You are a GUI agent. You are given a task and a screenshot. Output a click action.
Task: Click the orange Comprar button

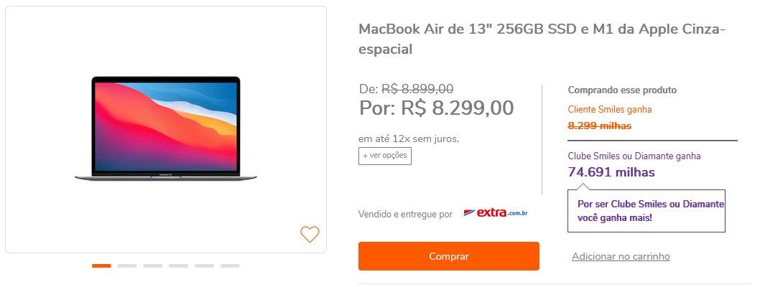449,256
